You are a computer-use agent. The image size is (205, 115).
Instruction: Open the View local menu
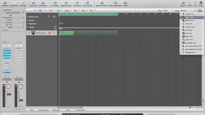click(93, 11)
